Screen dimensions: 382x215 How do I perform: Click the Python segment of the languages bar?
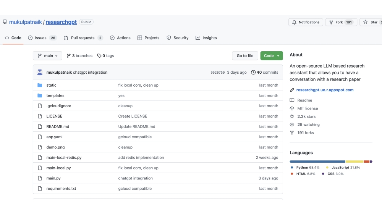coord(317,162)
